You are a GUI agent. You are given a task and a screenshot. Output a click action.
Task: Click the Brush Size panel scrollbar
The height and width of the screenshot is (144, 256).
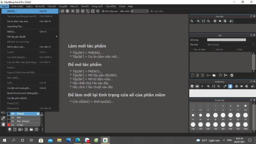(x=254, y=117)
